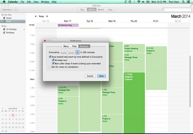Switch to Month view
Viewport: 193px width, 134px height.
101,9
